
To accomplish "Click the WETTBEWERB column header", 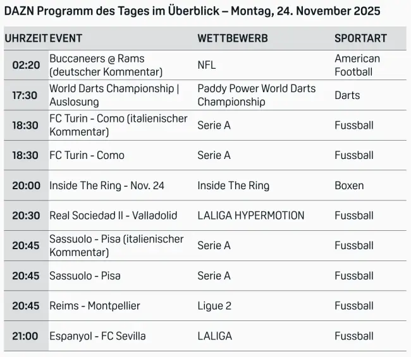I will pyautogui.click(x=233, y=38).
